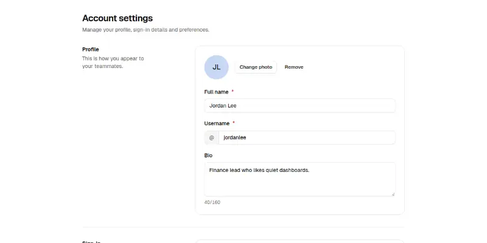Viewport: 487px width, 243px height.
Task: Click the Username label
Action: pyautogui.click(x=217, y=123)
